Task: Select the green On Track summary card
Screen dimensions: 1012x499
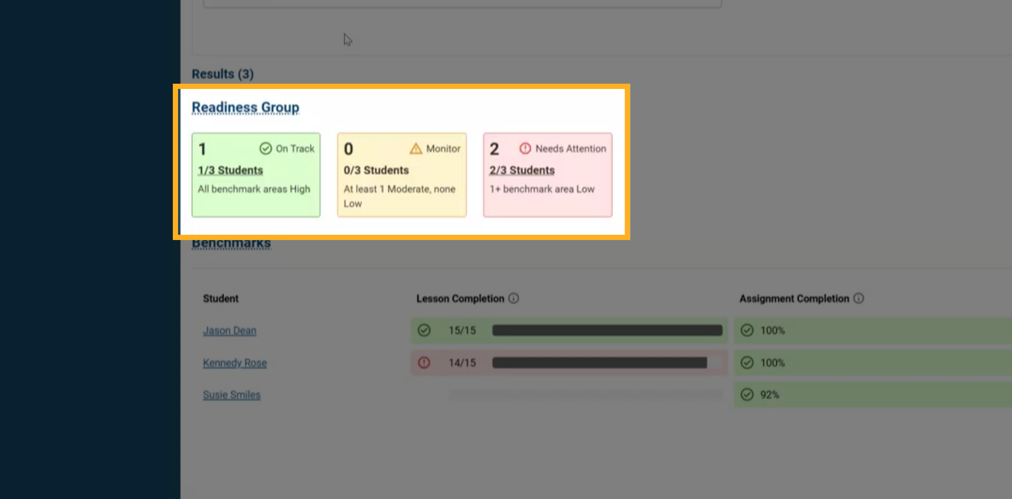Action: pos(256,175)
